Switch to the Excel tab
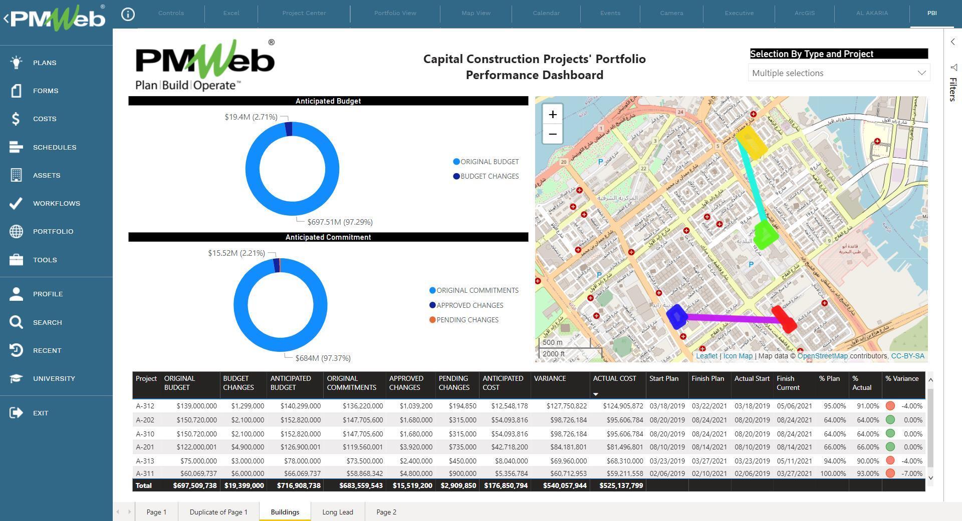Image resolution: width=962 pixels, height=521 pixels. coord(231,13)
